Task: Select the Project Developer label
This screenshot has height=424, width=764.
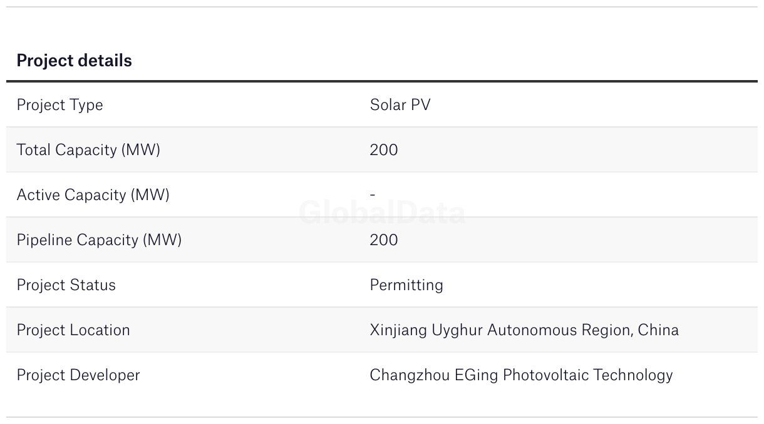Action: (x=78, y=375)
